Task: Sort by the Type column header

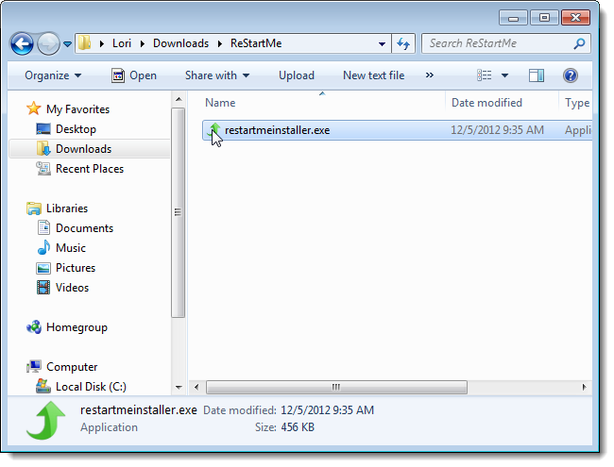Action: (577, 103)
